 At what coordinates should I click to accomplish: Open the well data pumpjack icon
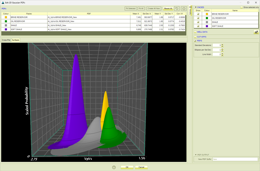click(x=256, y=32)
